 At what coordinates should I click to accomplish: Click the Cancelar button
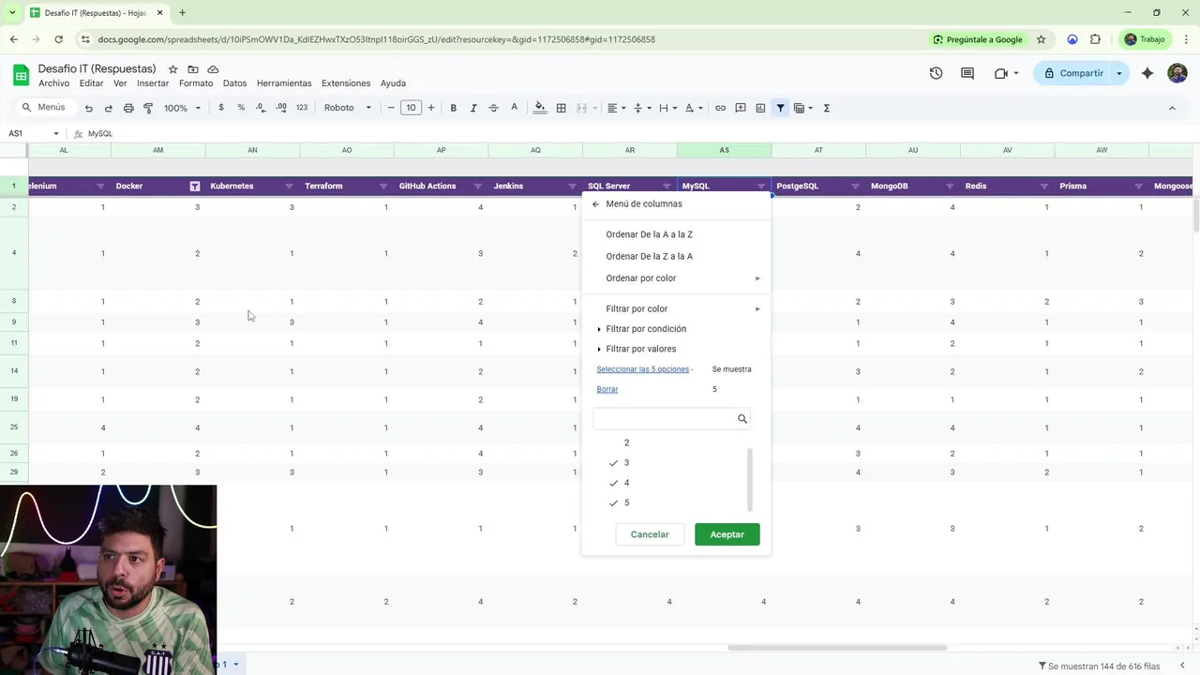click(650, 534)
